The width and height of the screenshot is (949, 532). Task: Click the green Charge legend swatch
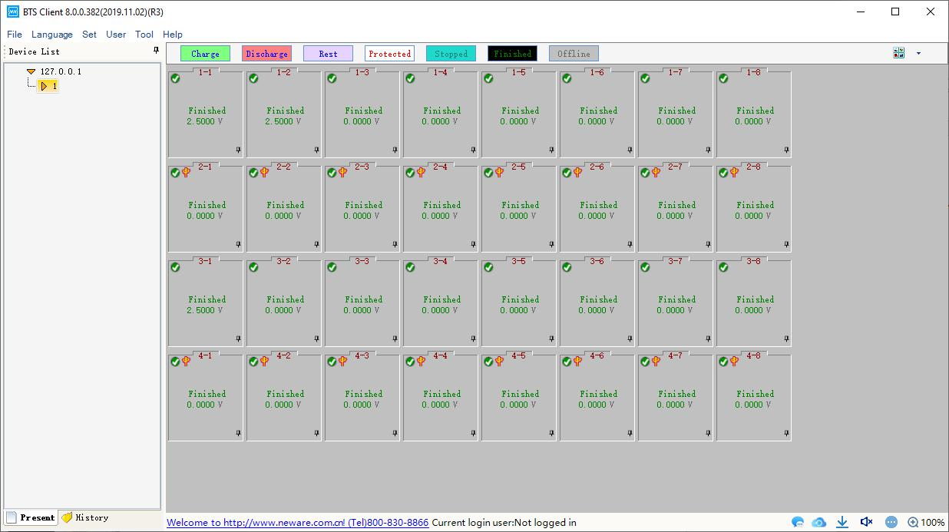pos(205,54)
